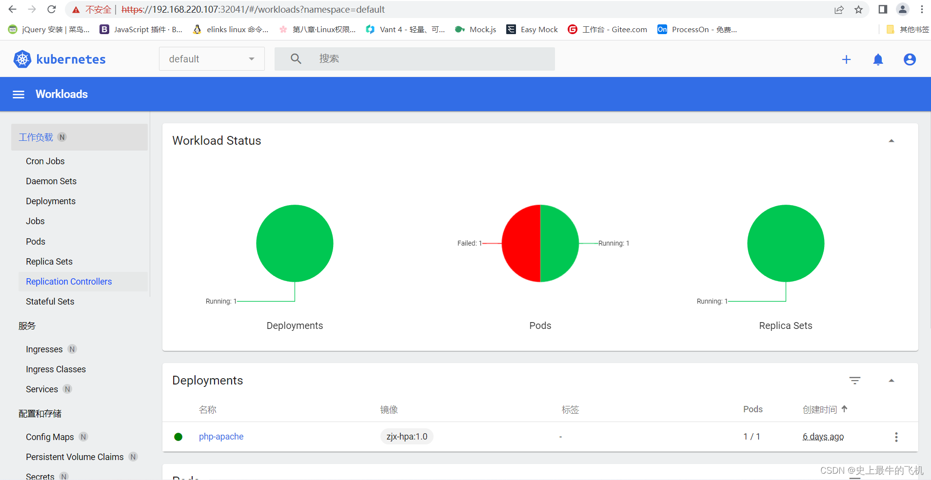The image size is (931, 480).
Task: Open Jobs in the sidebar
Action: pos(35,221)
